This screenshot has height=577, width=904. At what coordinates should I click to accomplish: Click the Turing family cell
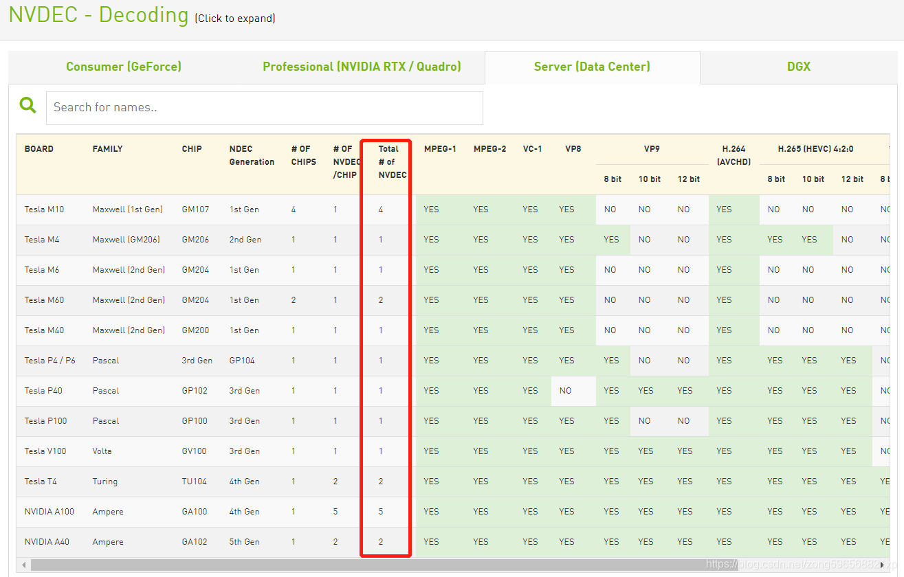coord(105,482)
